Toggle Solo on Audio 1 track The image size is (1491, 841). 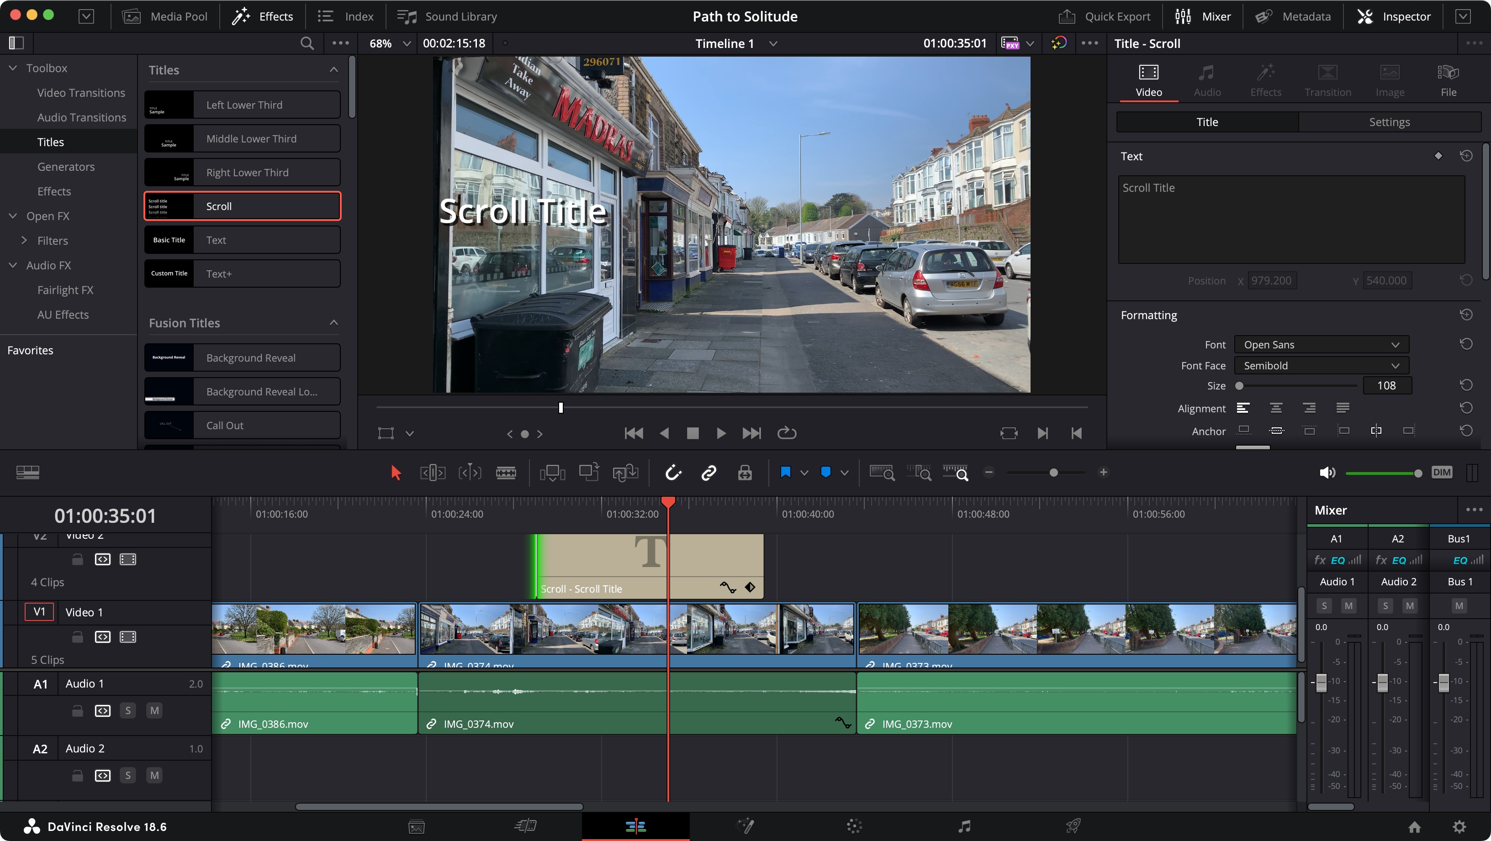click(128, 710)
